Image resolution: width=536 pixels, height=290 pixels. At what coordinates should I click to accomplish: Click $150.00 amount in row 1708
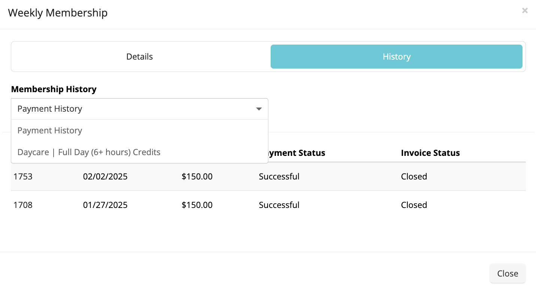click(197, 205)
